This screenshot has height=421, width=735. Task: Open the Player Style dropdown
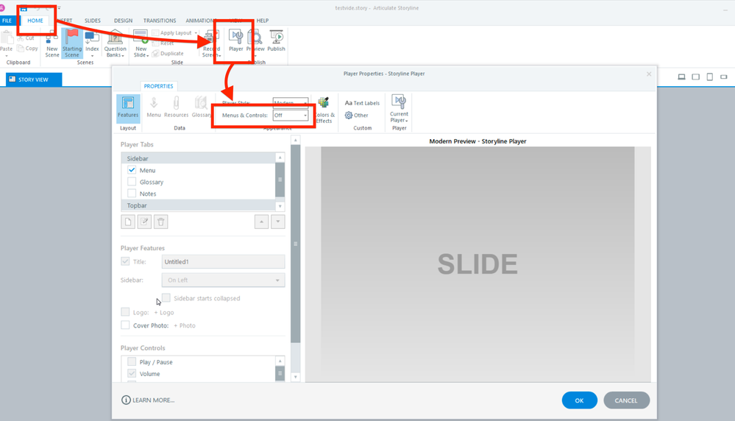click(x=291, y=102)
